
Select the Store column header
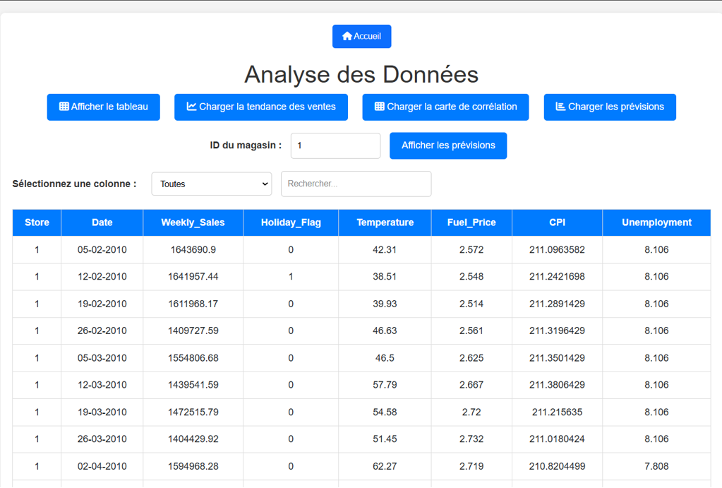[x=37, y=222]
